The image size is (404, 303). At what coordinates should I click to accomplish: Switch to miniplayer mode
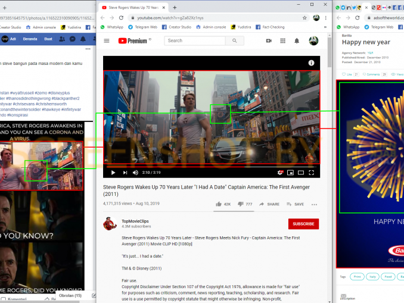click(290, 173)
